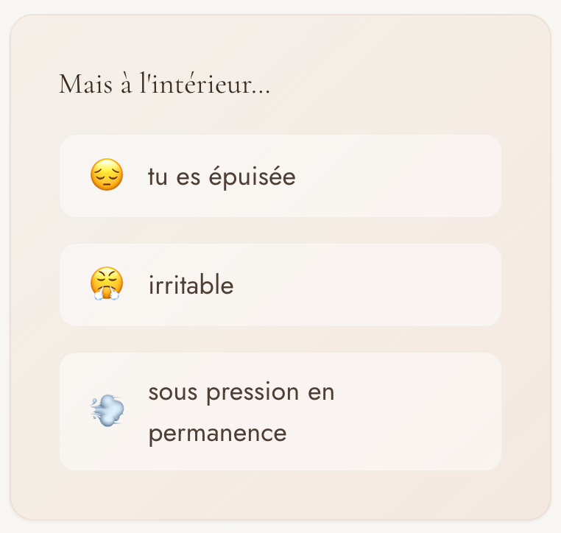The image size is (561, 533).
Task: Click the word "sous" in the third card
Action: (174, 392)
